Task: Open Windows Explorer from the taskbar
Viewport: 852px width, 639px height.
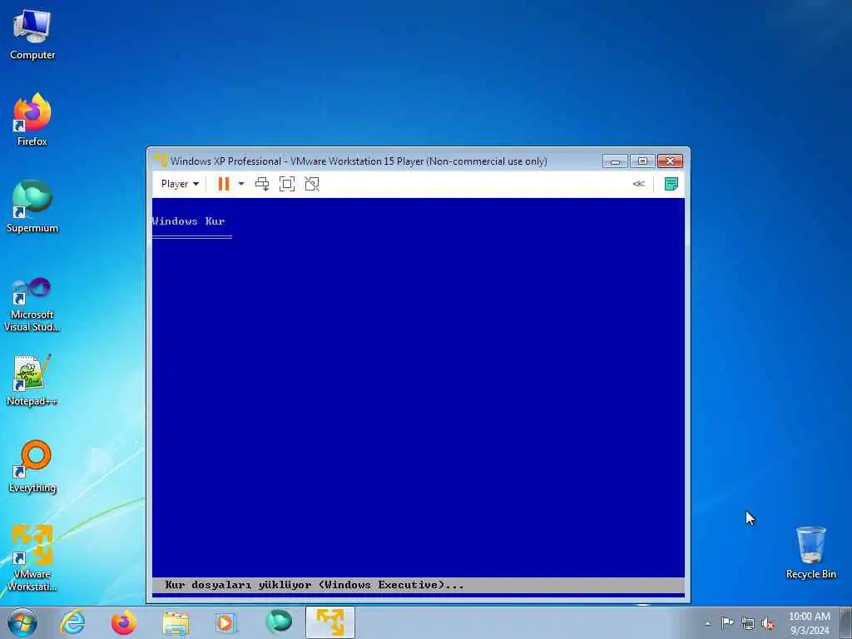Action: point(176,622)
